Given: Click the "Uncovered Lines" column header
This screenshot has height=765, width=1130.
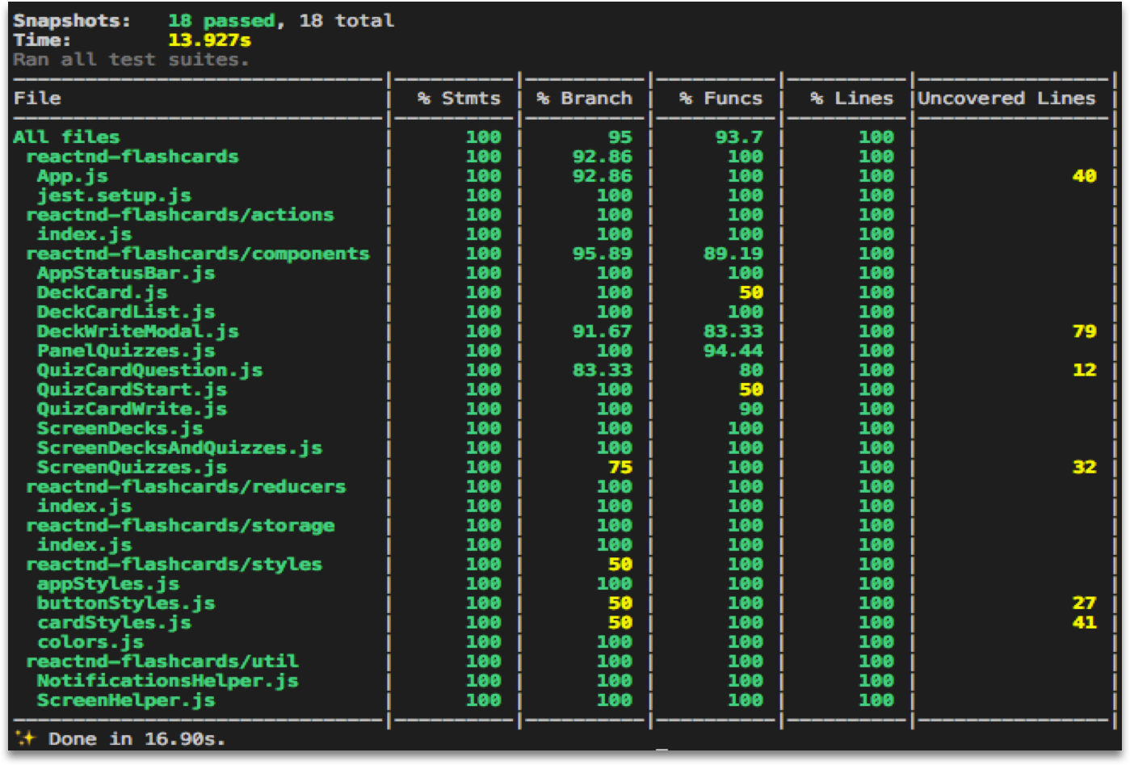Looking at the screenshot, I should pyautogui.click(x=1006, y=99).
